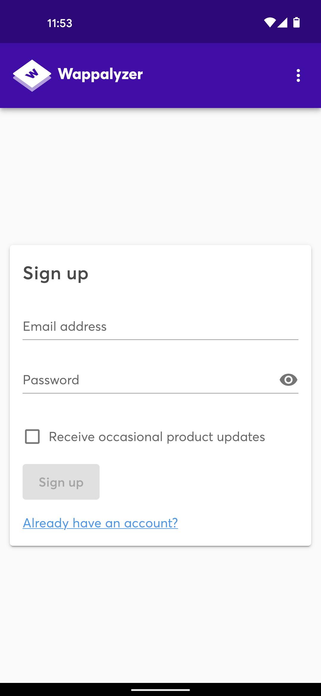This screenshot has height=696, width=321.
Task: Click the Email address input field
Action: point(160,327)
